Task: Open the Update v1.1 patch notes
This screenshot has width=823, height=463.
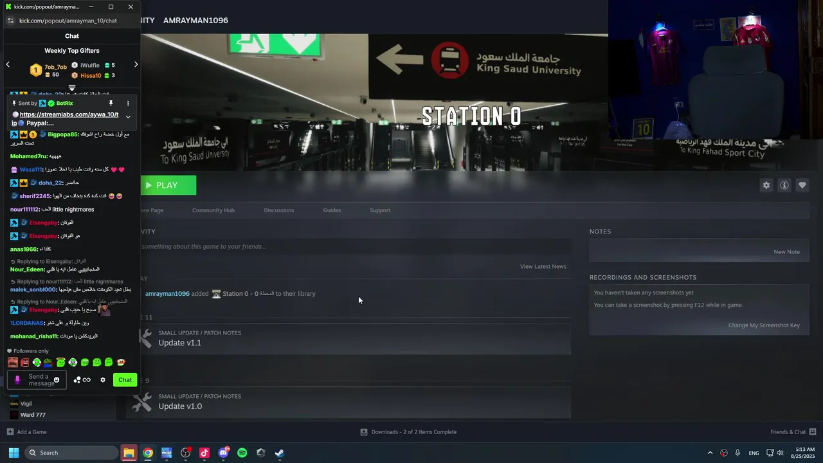Action: (x=180, y=343)
